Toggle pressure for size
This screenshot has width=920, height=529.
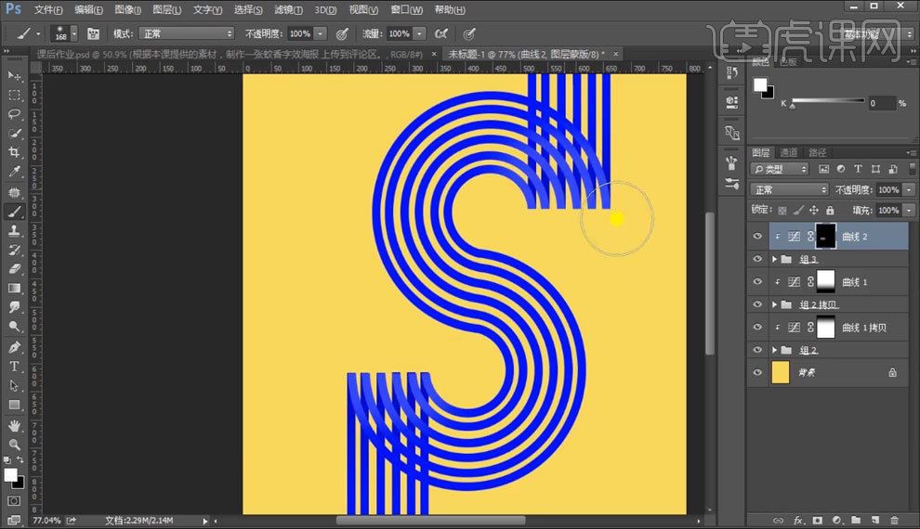[x=468, y=34]
